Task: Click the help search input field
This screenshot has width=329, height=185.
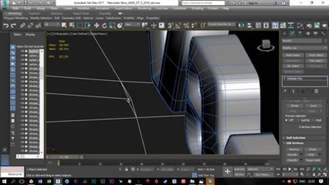Action: [203, 3]
